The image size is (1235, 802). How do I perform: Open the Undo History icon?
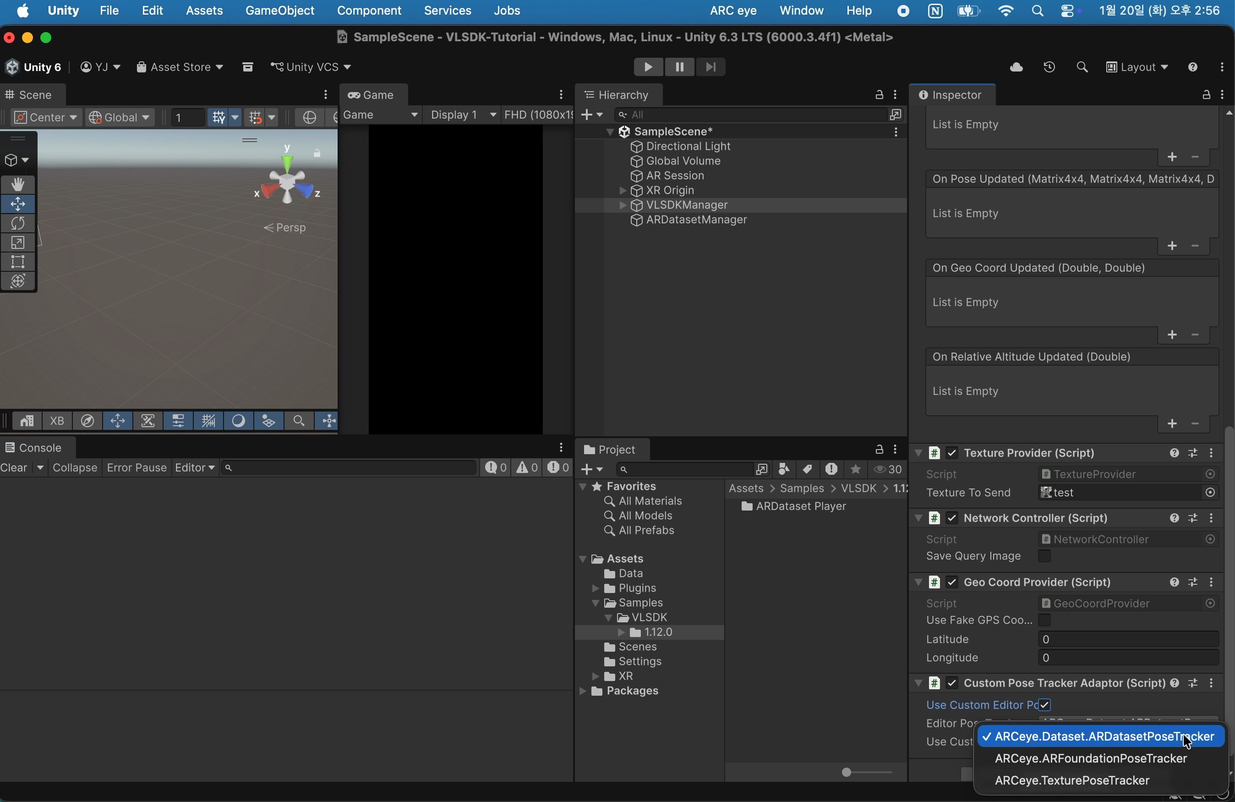[1049, 67]
